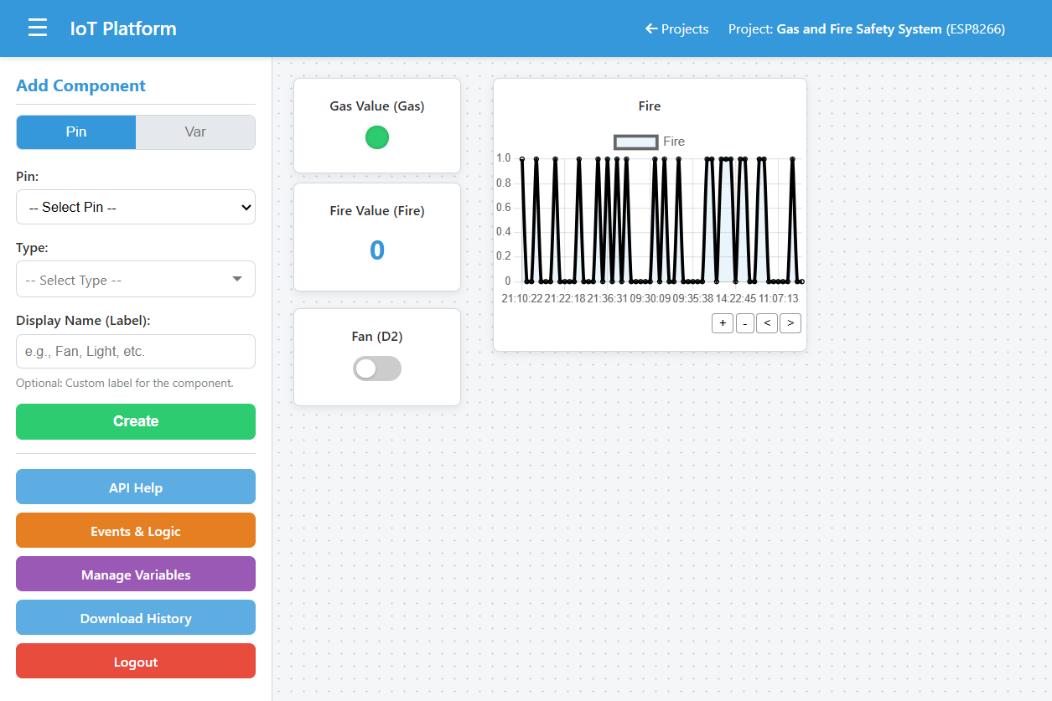This screenshot has height=701, width=1052.
Task: Switch to the Pin tab
Action: tap(76, 132)
